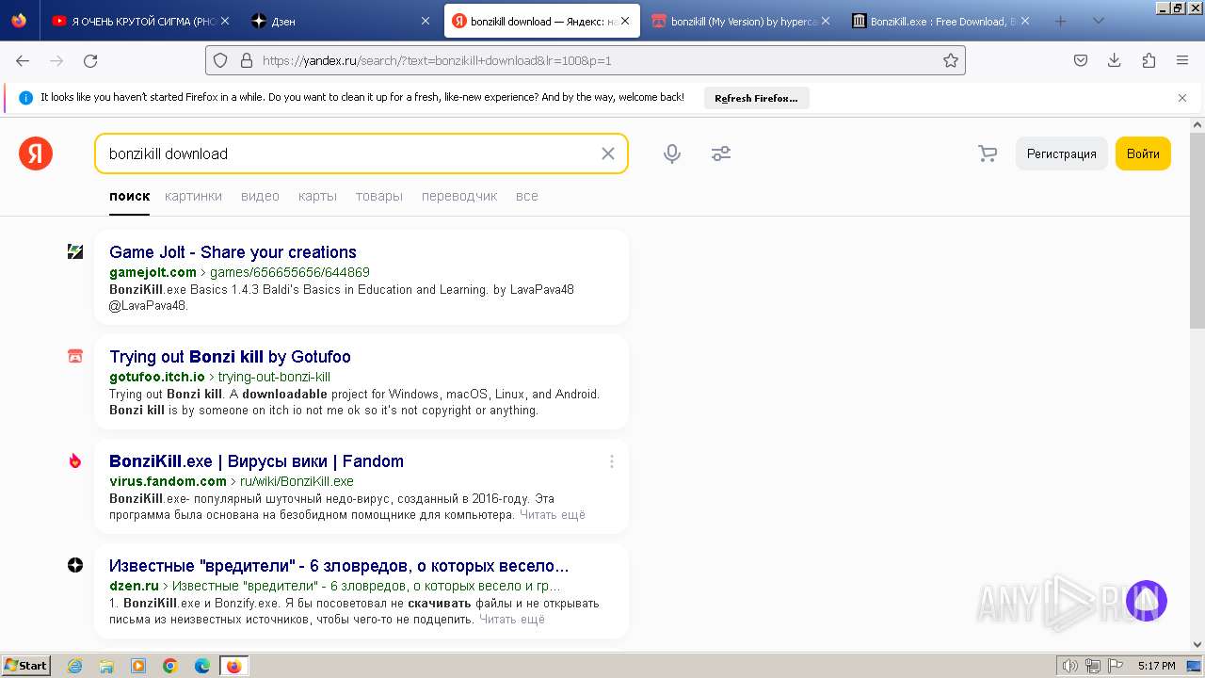Click the Регистрация button
Screen dimensions: 1205x678
(1061, 153)
